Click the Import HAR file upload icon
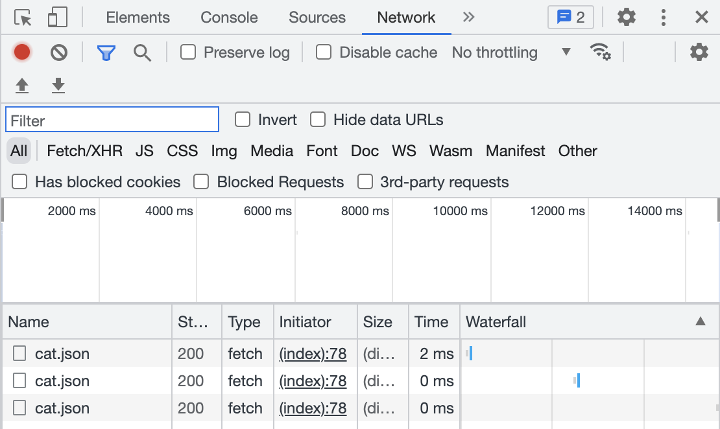 tap(22, 86)
